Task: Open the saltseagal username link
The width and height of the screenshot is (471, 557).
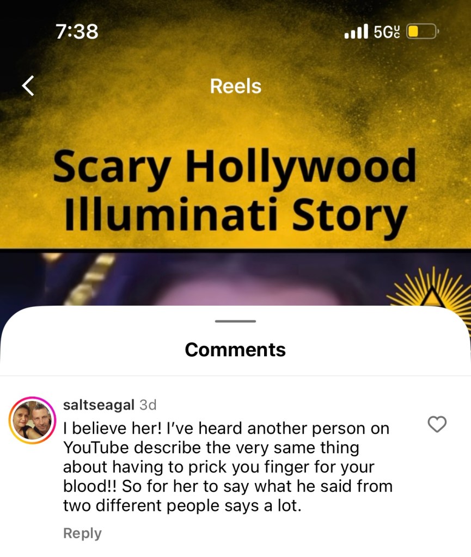Action: (x=99, y=405)
